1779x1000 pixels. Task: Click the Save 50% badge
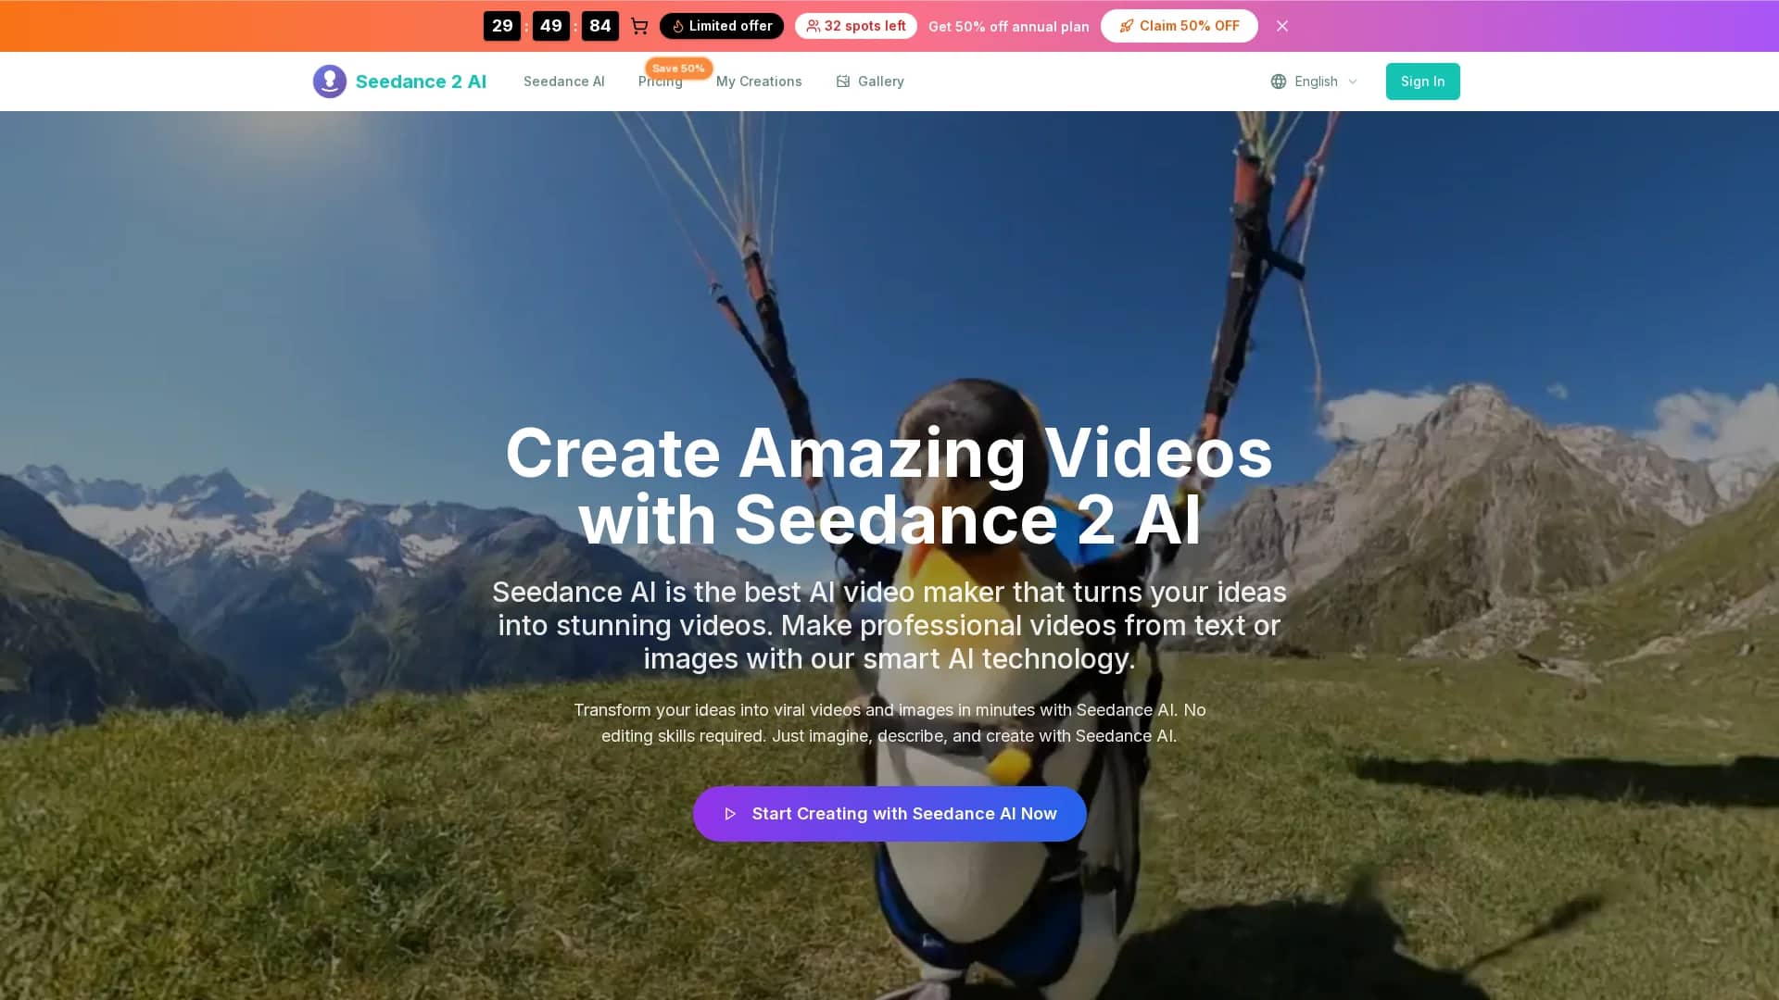tap(678, 69)
